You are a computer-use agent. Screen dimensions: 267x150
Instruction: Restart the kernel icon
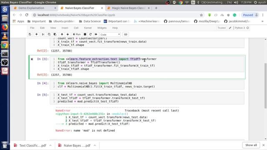[x=91, y=34]
